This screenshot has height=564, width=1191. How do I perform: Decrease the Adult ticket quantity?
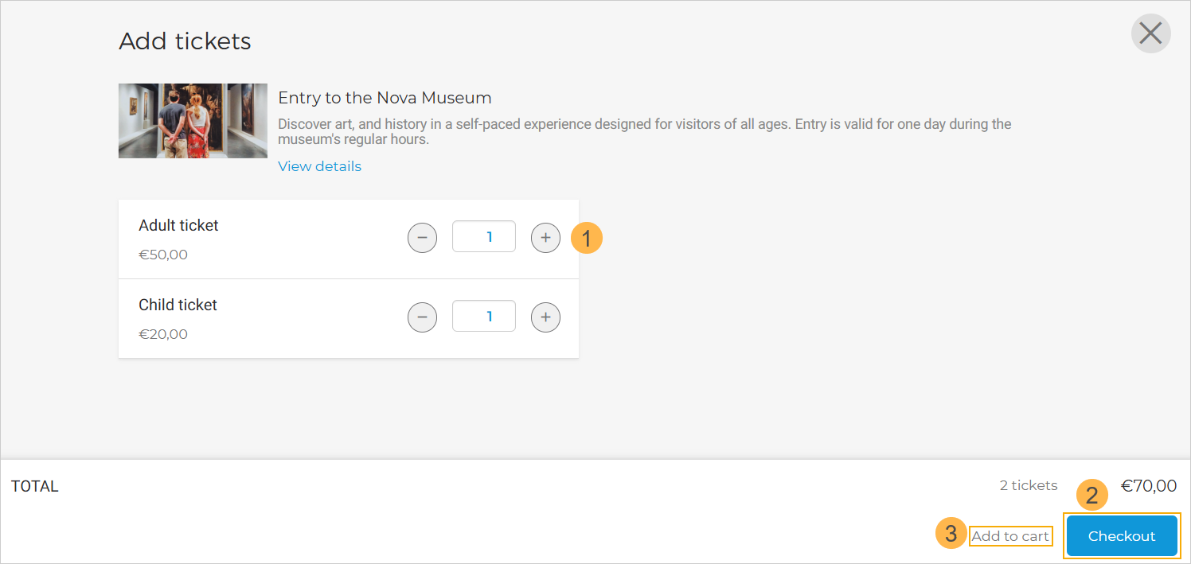tap(422, 237)
